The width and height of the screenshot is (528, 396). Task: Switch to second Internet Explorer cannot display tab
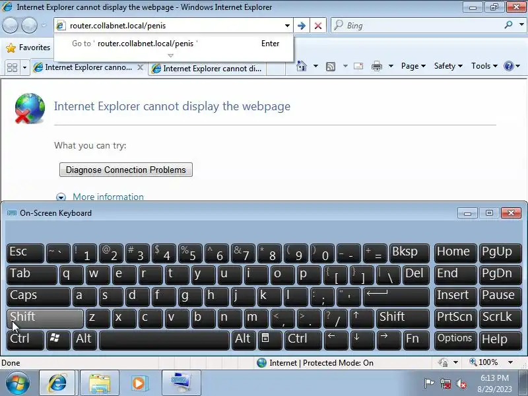(207, 69)
